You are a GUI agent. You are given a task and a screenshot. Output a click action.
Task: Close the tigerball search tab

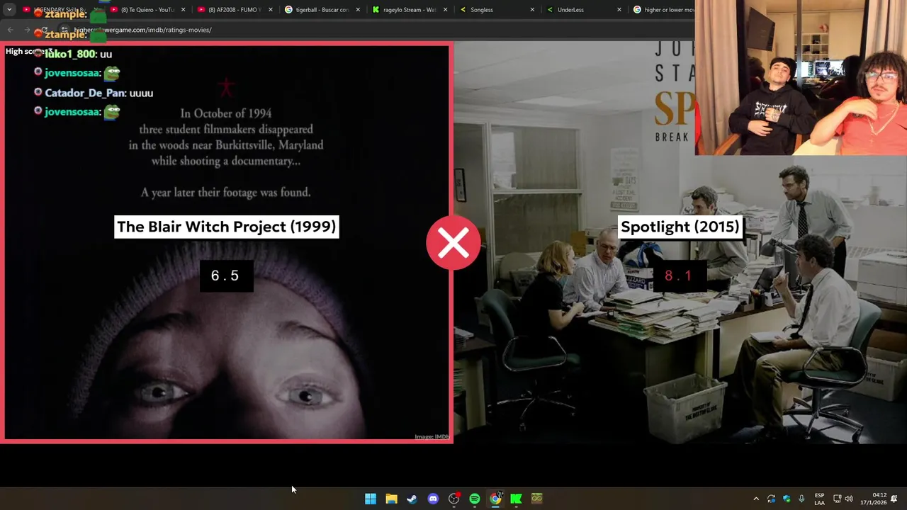(357, 10)
